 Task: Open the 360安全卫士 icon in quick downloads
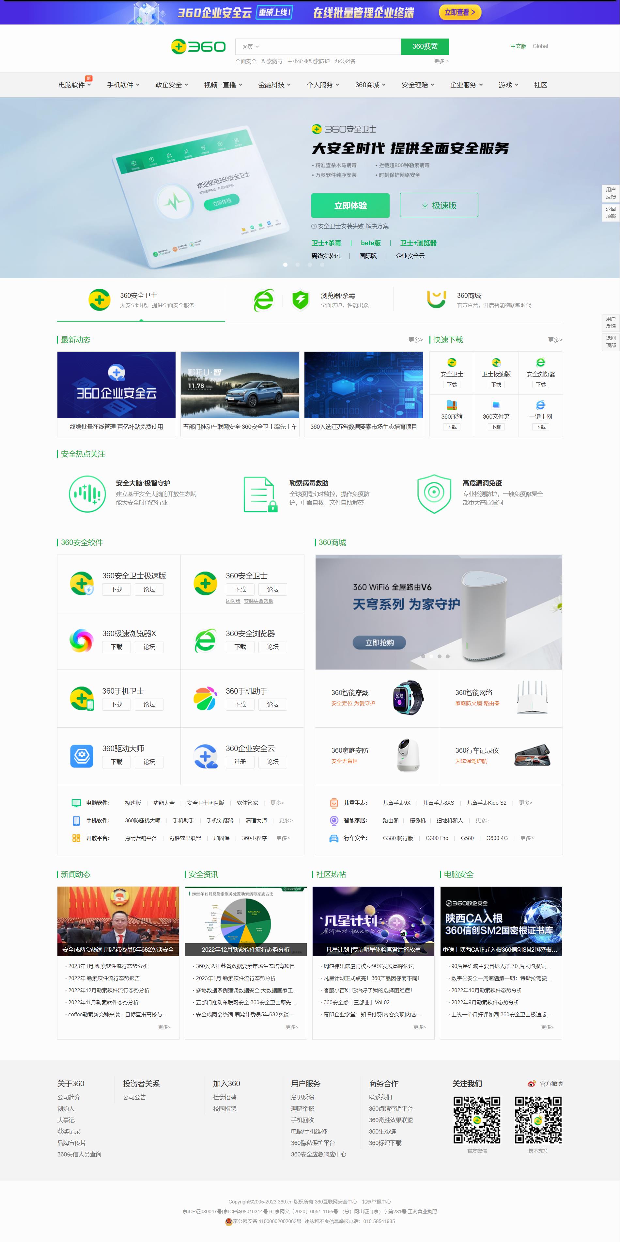click(451, 363)
